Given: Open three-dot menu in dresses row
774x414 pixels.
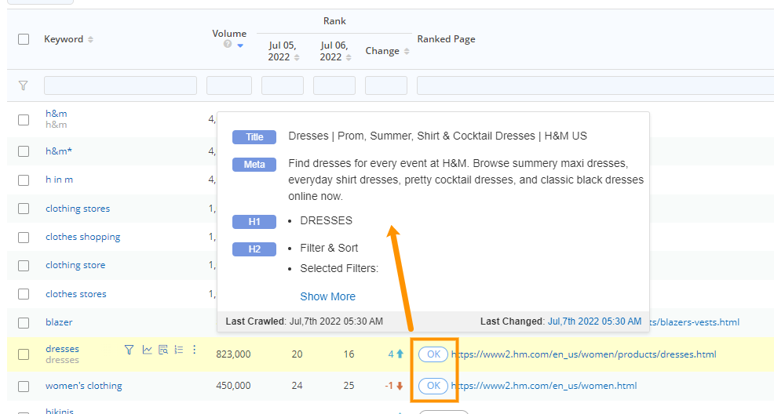Looking at the screenshot, I should click(195, 350).
